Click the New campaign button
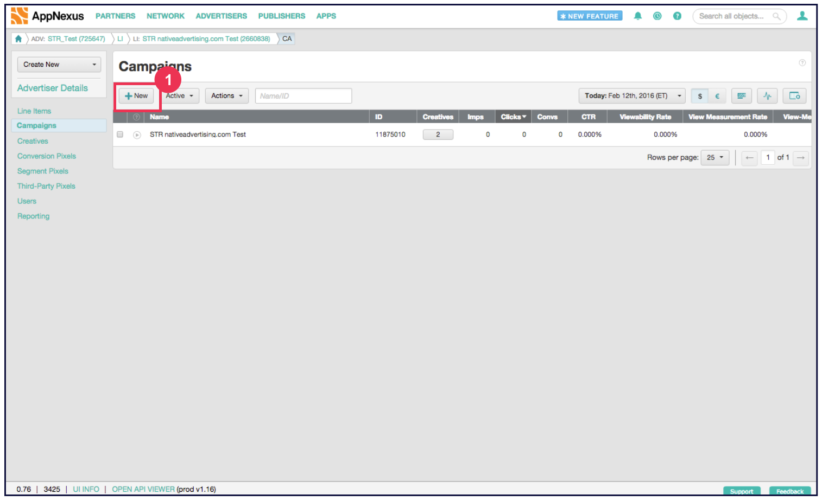822x501 pixels. click(136, 96)
